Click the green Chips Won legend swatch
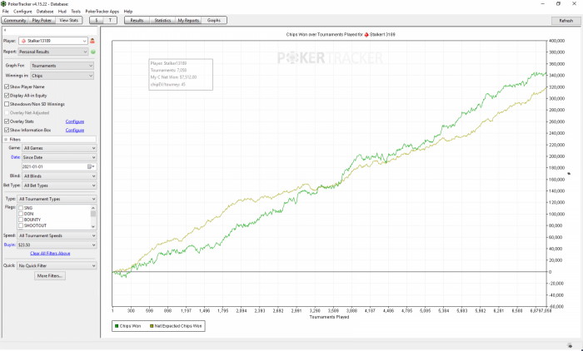This screenshot has width=583, height=351. point(117,326)
